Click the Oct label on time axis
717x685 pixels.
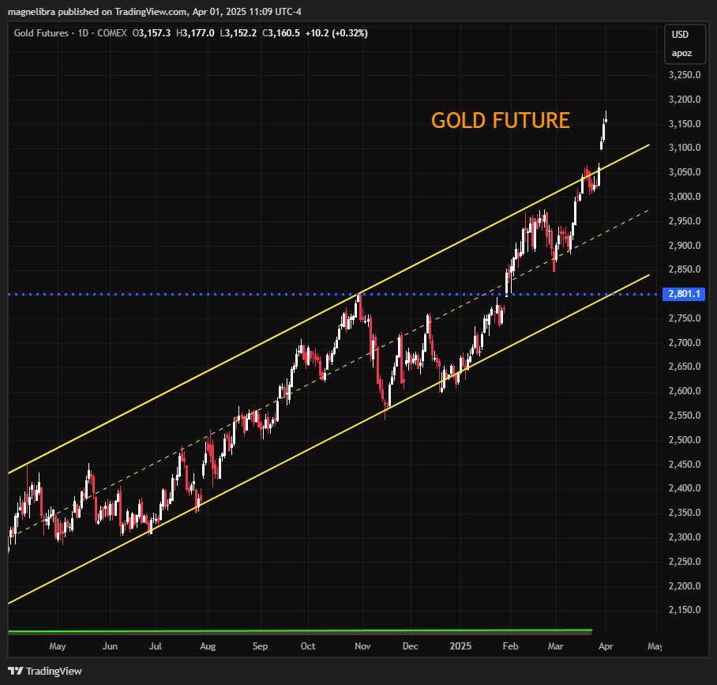click(308, 646)
